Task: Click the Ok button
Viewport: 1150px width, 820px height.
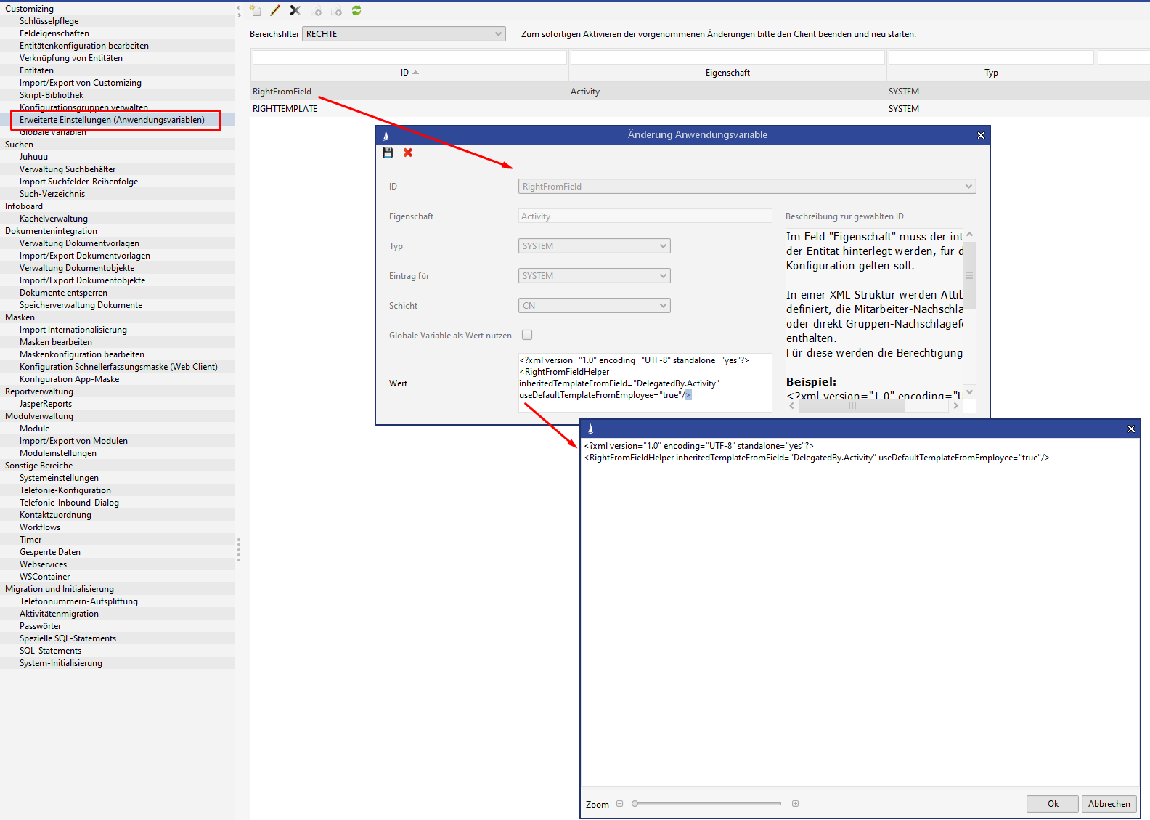Action: click(x=1052, y=804)
